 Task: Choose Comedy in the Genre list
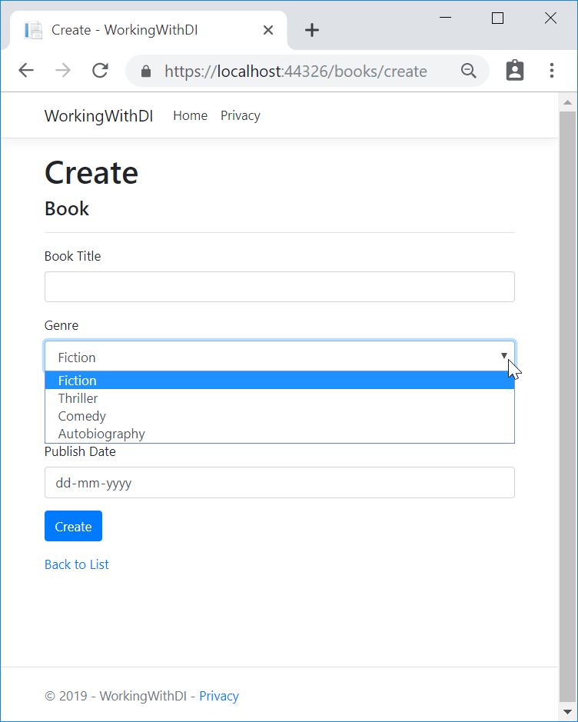click(81, 416)
